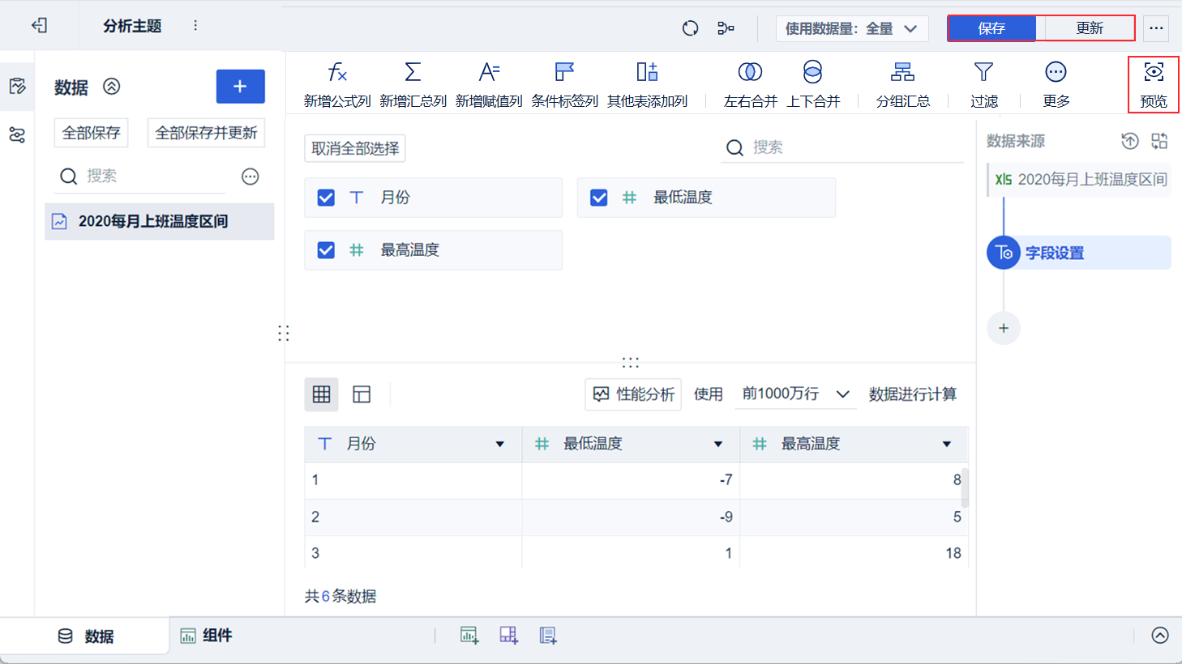The image size is (1182, 664).
Task: Open the top-right ellipsis more menu
Action: click(x=1156, y=28)
